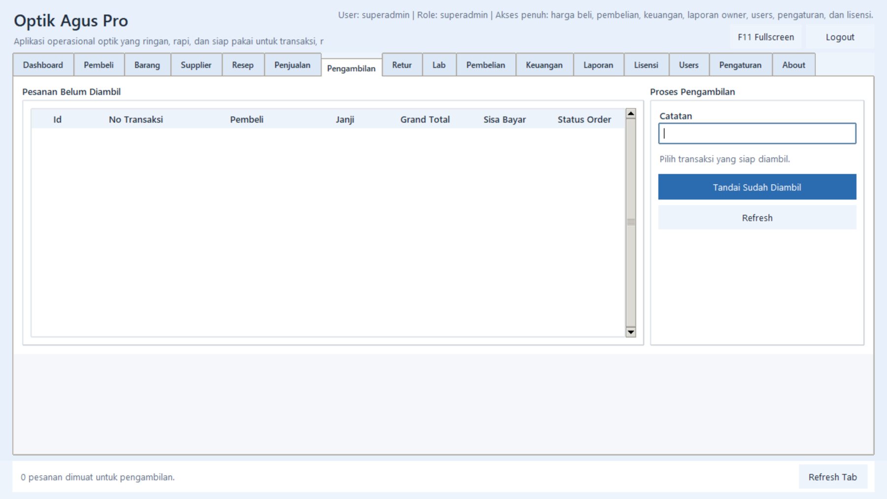887x499 pixels.
Task: Click the Grand Total column header
Action: (x=425, y=119)
